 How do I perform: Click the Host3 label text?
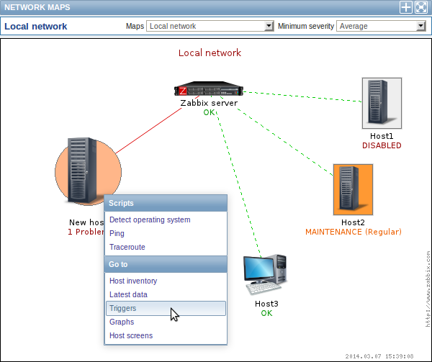point(266,304)
